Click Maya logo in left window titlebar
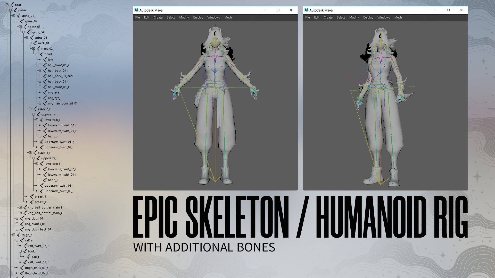This screenshot has height=278, width=495. click(x=136, y=10)
